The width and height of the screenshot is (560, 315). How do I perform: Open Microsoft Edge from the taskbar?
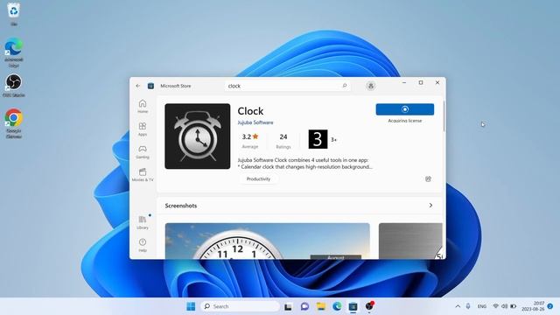pyautogui.click(x=337, y=306)
